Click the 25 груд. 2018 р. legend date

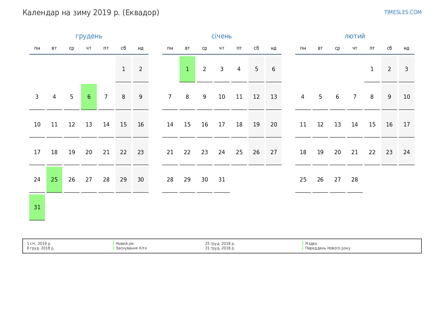[x=220, y=243]
